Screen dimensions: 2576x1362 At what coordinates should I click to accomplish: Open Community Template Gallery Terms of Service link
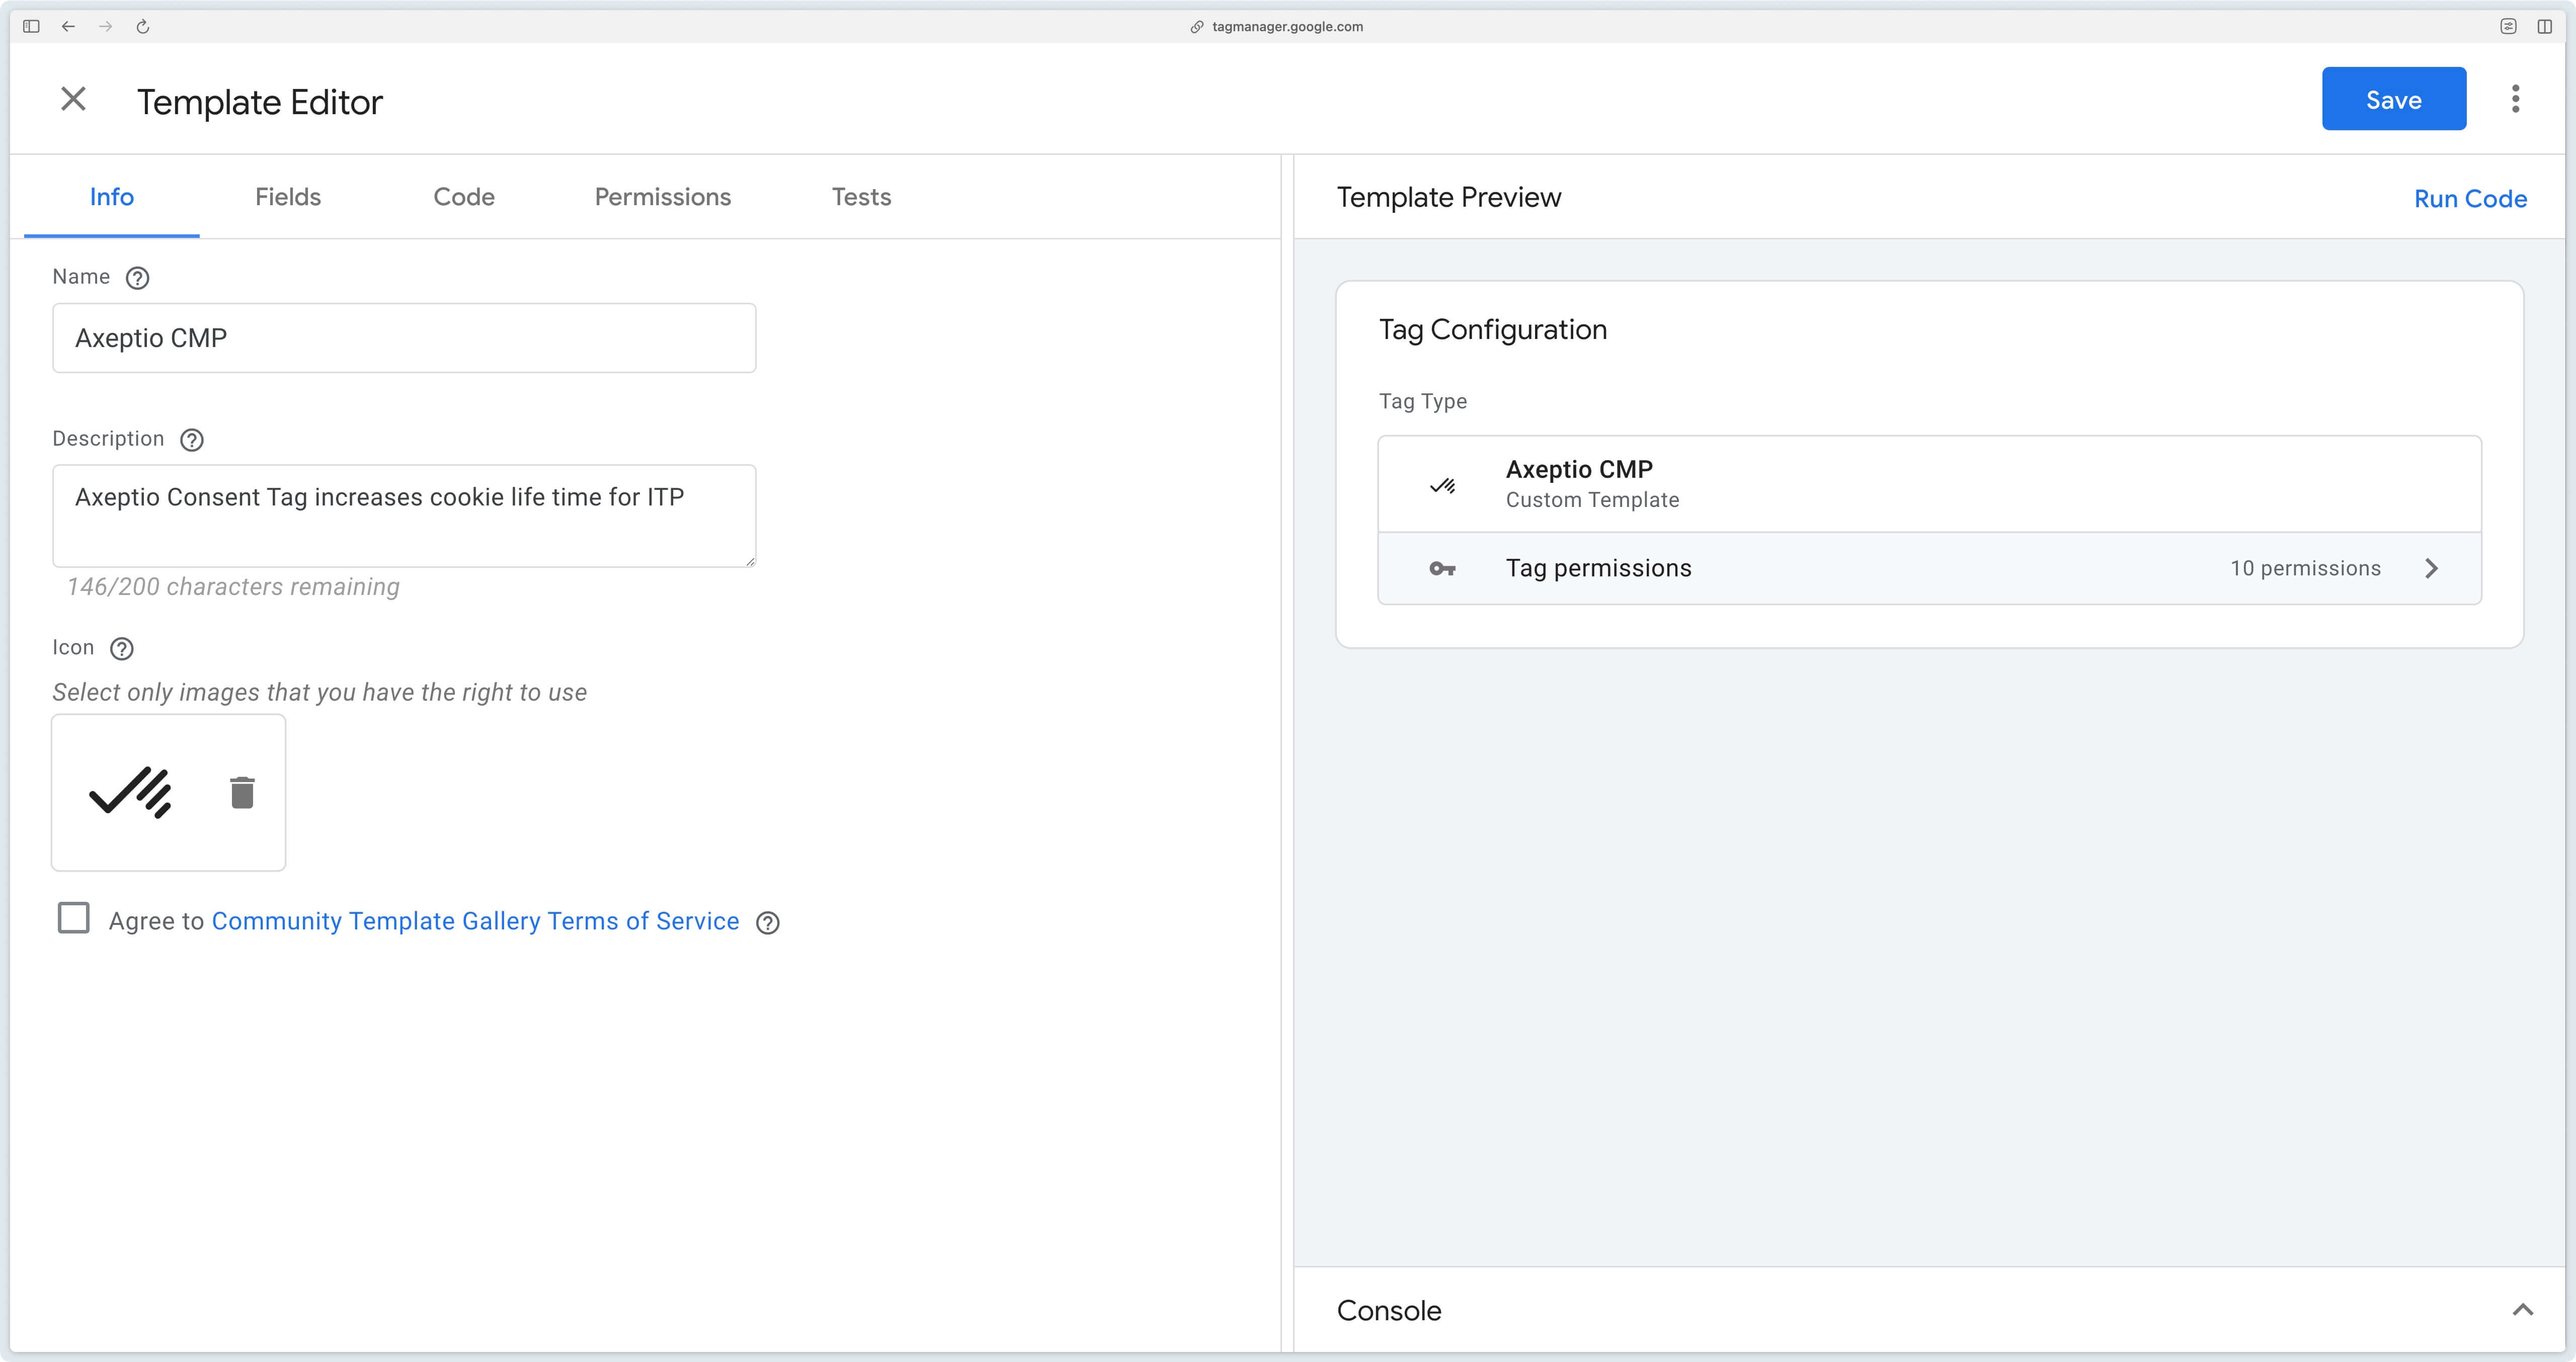click(475, 921)
